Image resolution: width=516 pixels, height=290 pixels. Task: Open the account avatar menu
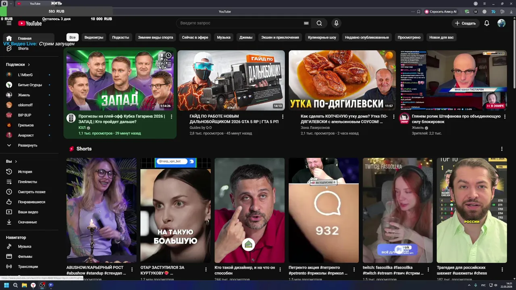click(501, 23)
